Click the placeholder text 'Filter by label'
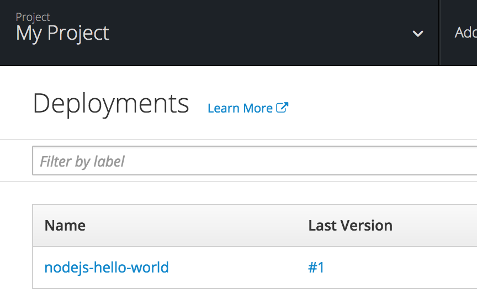 pos(82,161)
